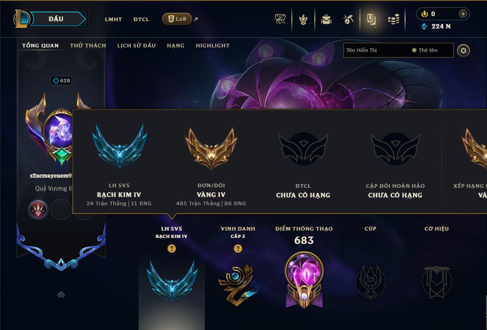This screenshot has width=487, height=330.
Task: Open the Store coins icon
Action: 394,20
